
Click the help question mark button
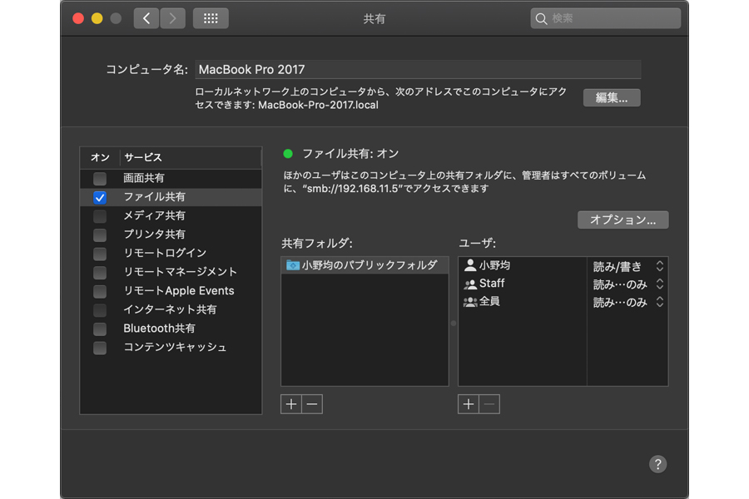coord(657,464)
